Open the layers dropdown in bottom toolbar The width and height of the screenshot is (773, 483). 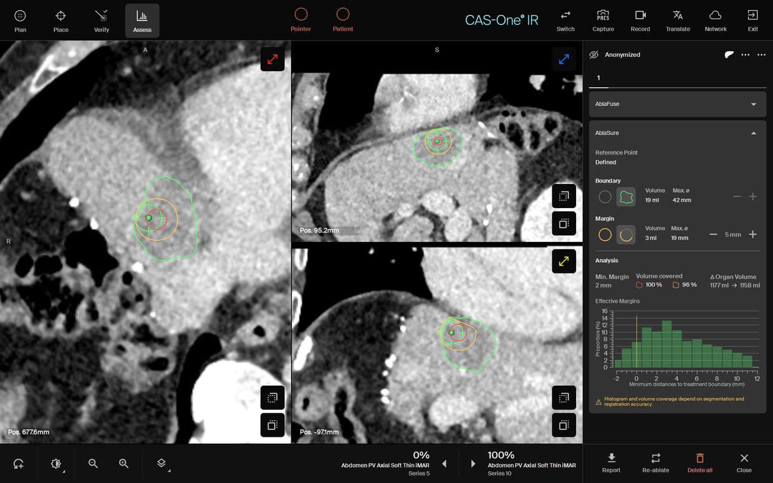(161, 463)
